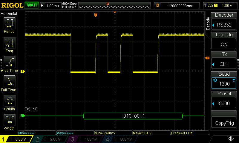Select channel 2 tab
This screenshot has width=239, height=143.
pyautogui.click(x=50, y=139)
